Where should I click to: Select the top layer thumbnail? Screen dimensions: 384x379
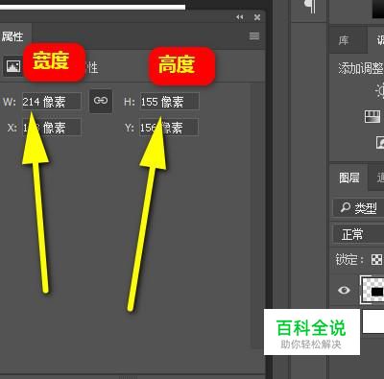372,291
